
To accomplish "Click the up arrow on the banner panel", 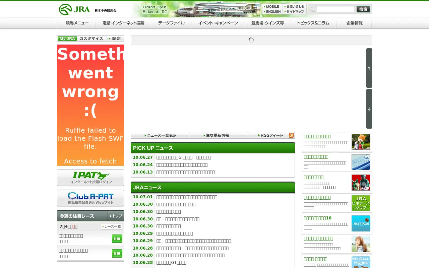I will coord(369,68).
